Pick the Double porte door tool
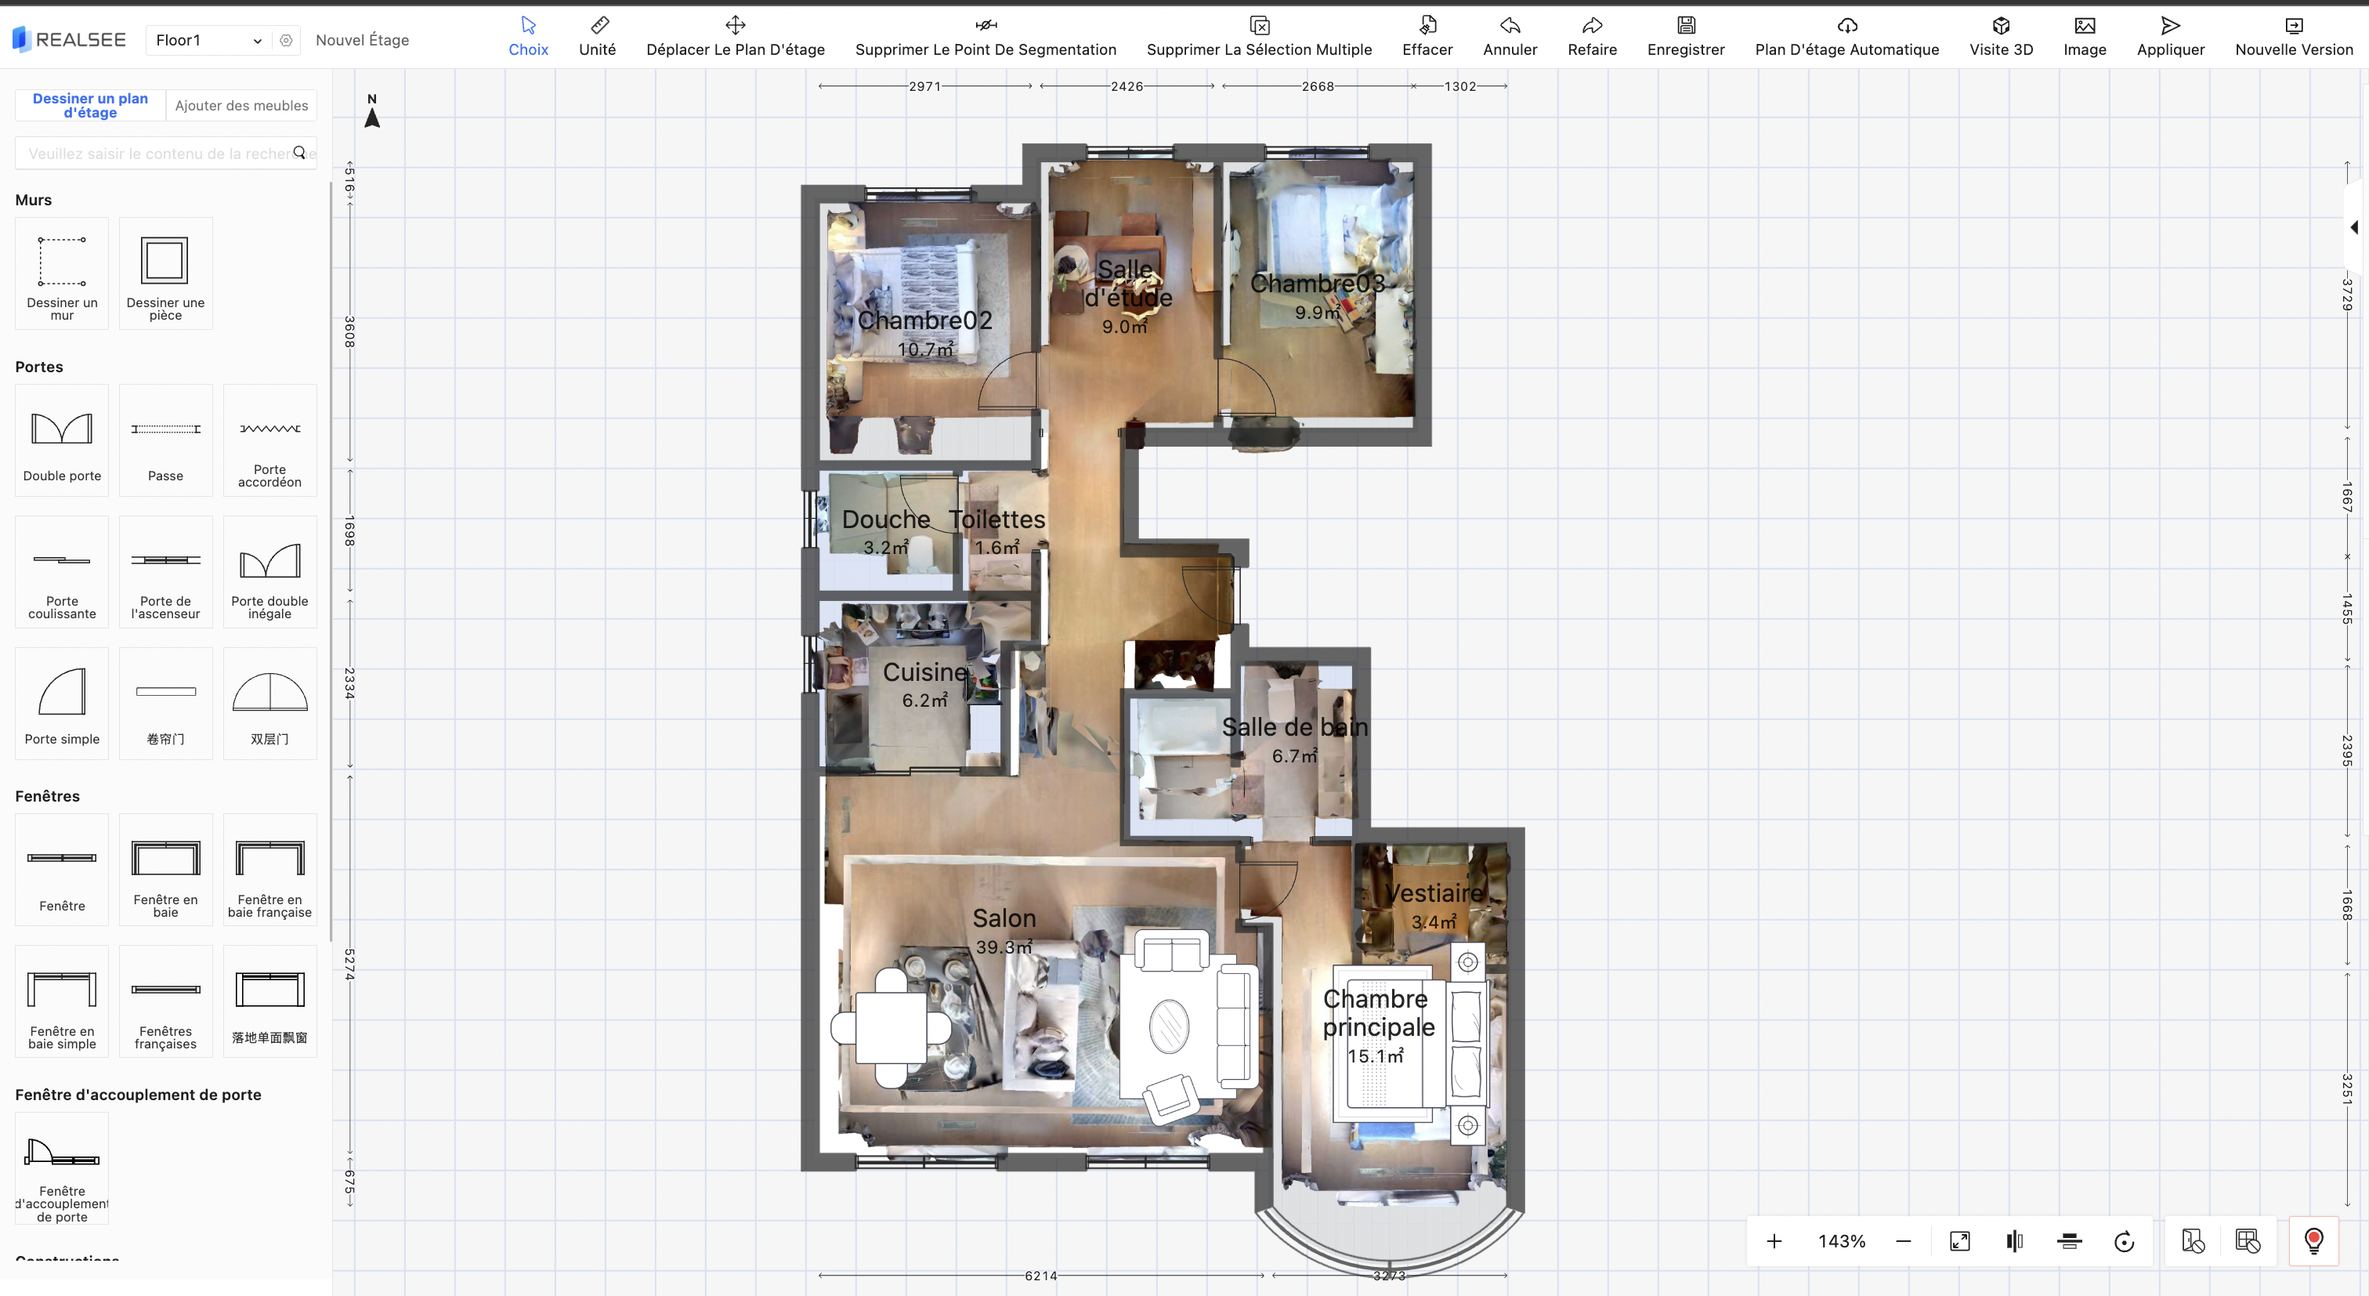The image size is (2369, 1296). point(62,440)
